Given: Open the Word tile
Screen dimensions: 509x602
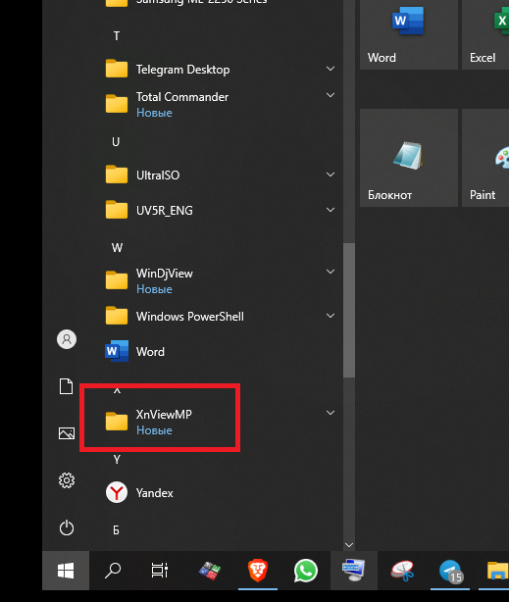Looking at the screenshot, I should [409, 34].
